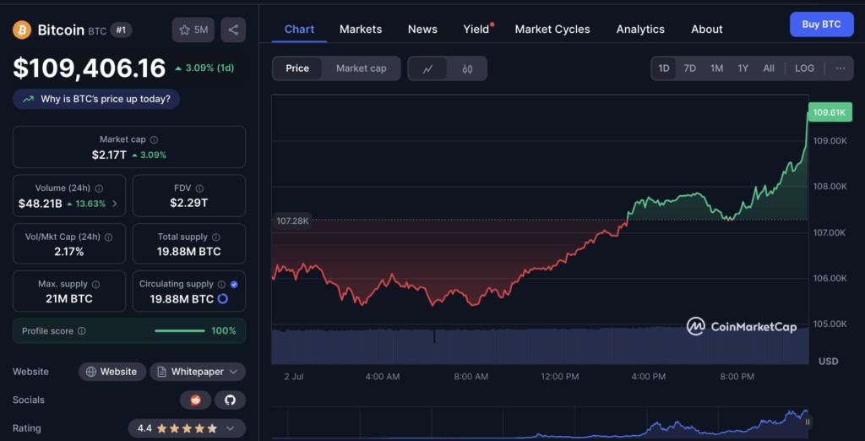Open the Yield tab

point(476,30)
